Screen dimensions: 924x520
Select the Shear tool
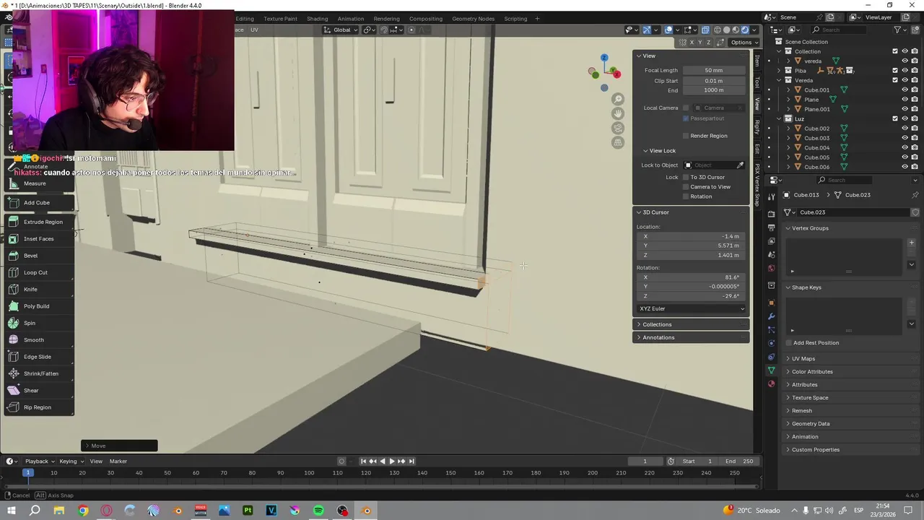pyautogui.click(x=39, y=390)
